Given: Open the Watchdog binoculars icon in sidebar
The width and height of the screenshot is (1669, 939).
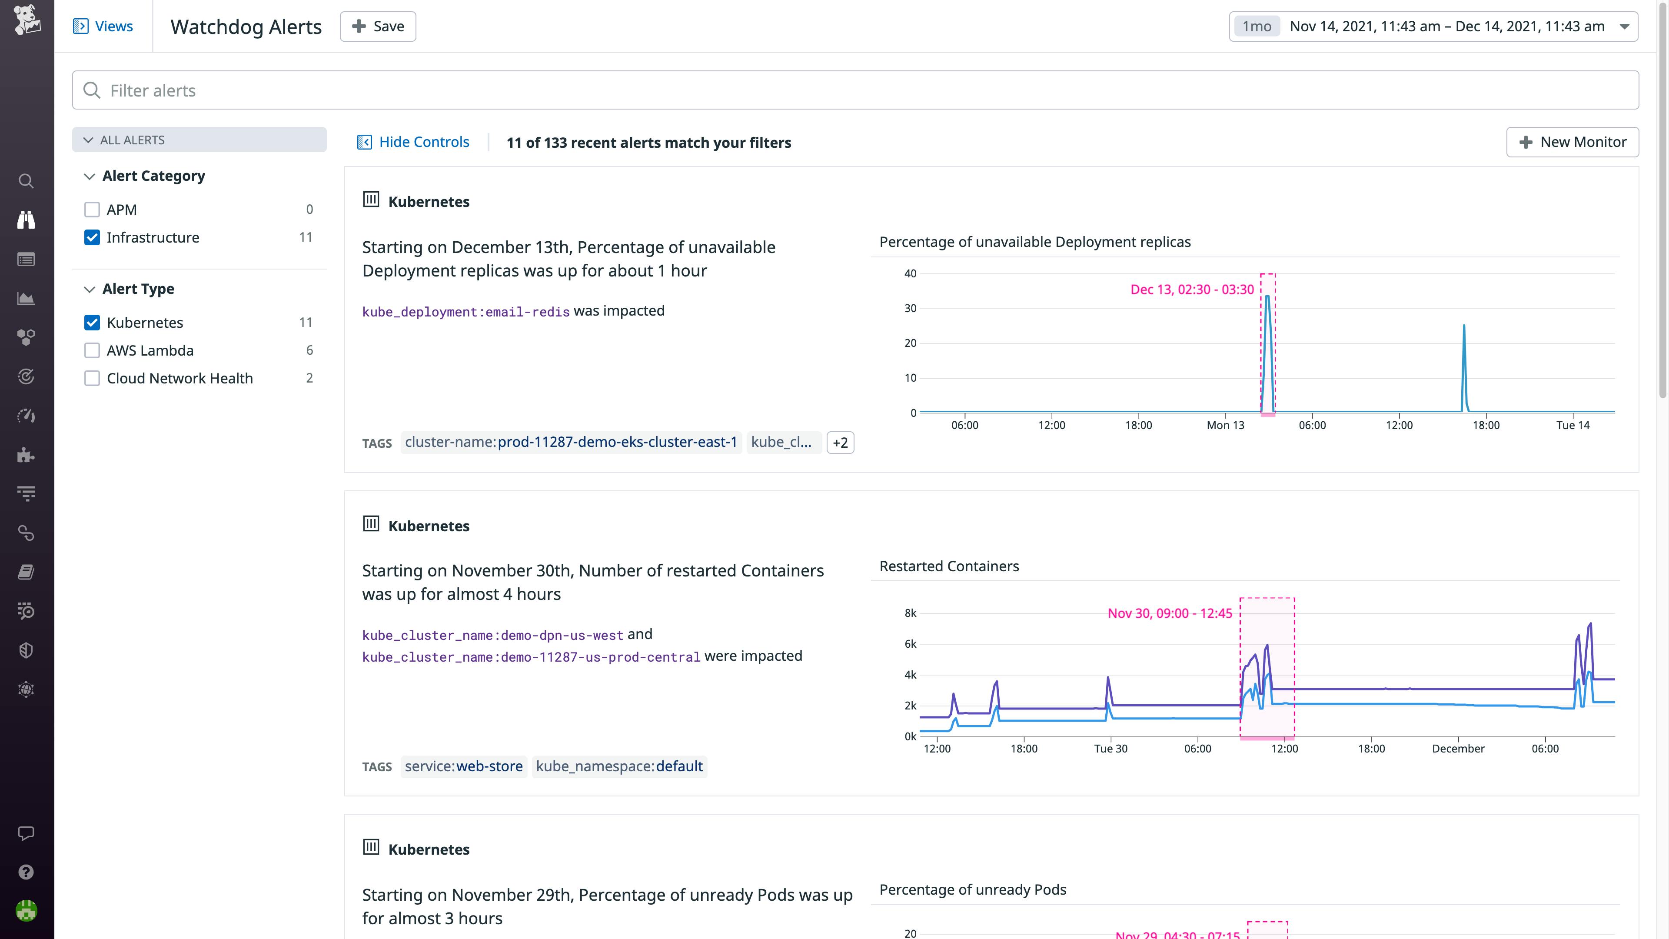Looking at the screenshot, I should pyautogui.click(x=26, y=220).
